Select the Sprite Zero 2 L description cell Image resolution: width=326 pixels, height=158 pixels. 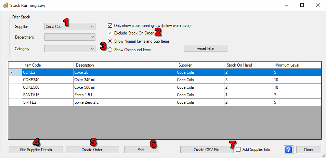click(x=124, y=102)
